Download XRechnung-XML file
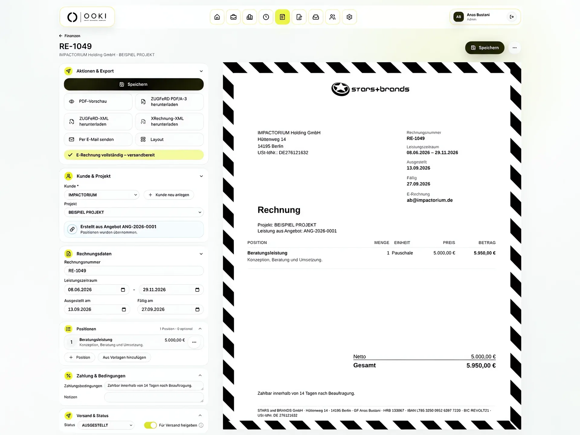 pyautogui.click(x=169, y=121)
